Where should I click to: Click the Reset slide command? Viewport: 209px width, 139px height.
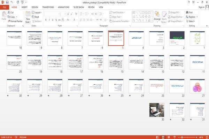(36, 17)
